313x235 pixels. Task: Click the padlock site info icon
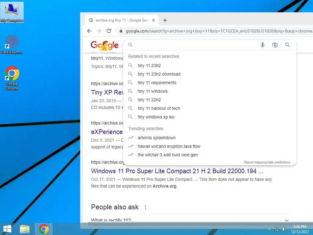(x=121, y=31)
